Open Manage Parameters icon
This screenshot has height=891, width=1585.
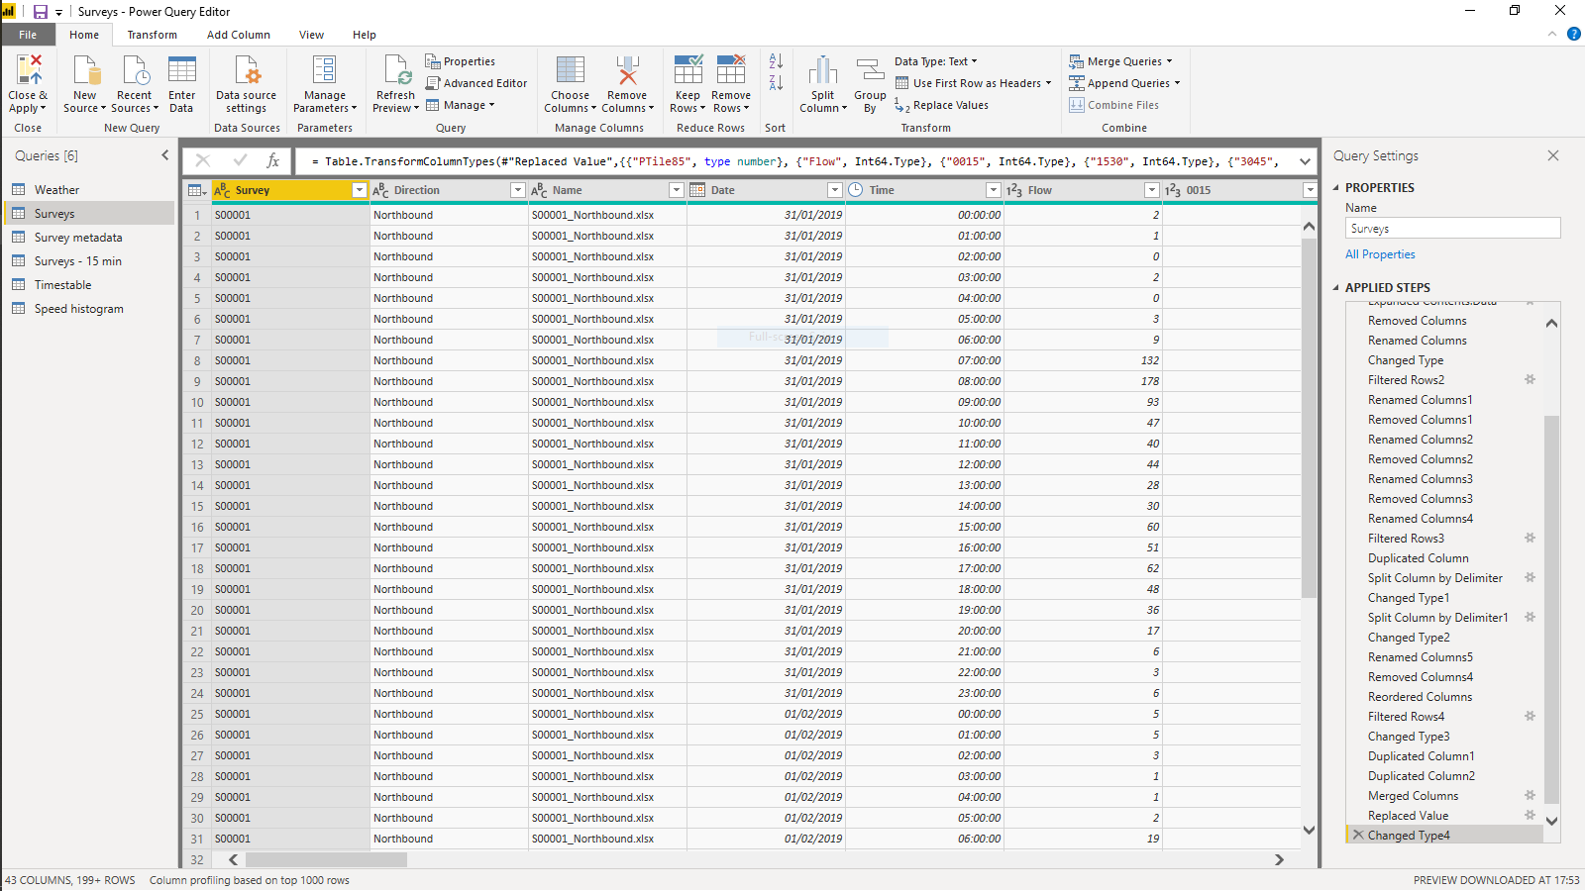(325, 70)
